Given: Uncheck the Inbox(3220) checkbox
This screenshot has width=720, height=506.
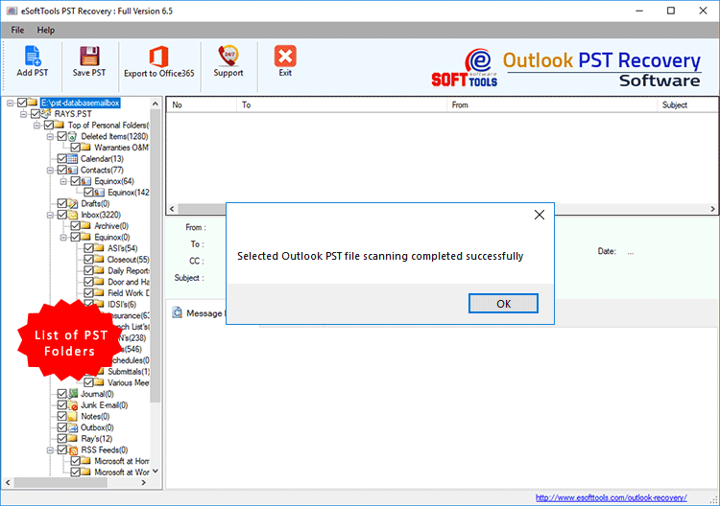Looking at the screenshot, I should coord(62,215).
